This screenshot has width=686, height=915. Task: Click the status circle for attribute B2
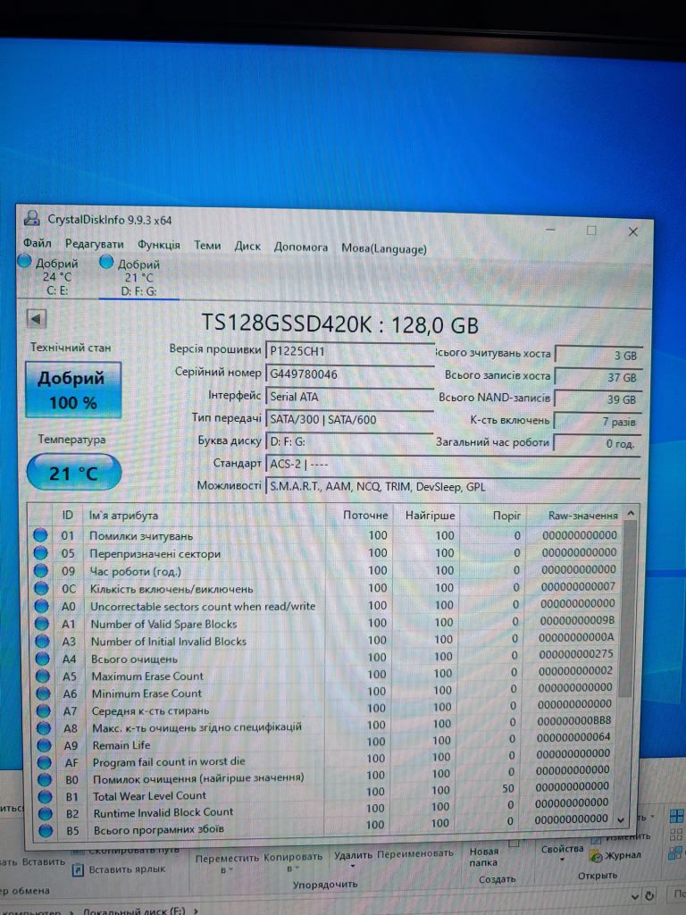point(46,813)
